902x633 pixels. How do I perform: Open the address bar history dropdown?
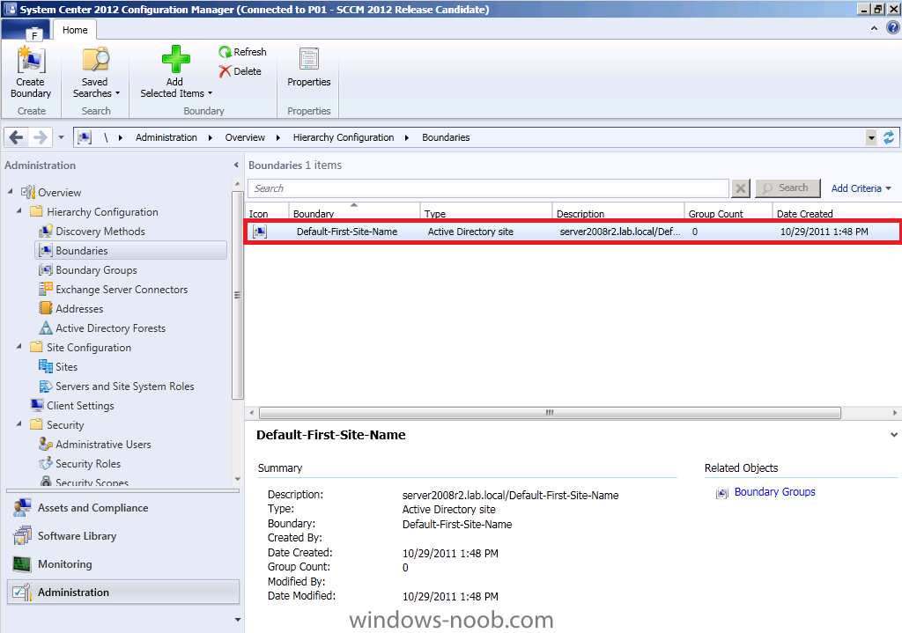pos(871,137)
